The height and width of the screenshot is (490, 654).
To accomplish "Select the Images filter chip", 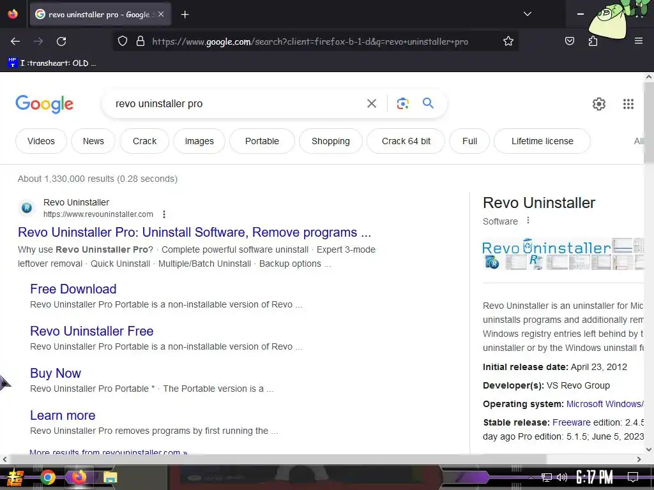I will [199, 141].
